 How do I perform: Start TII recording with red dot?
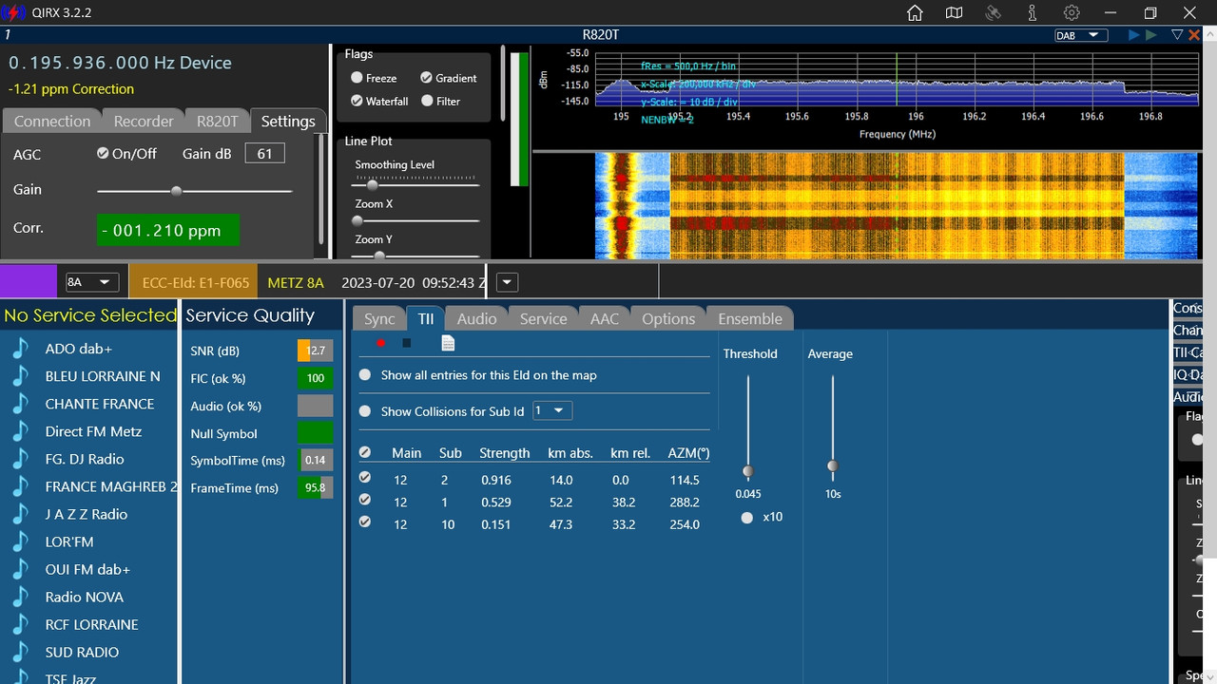381,343
